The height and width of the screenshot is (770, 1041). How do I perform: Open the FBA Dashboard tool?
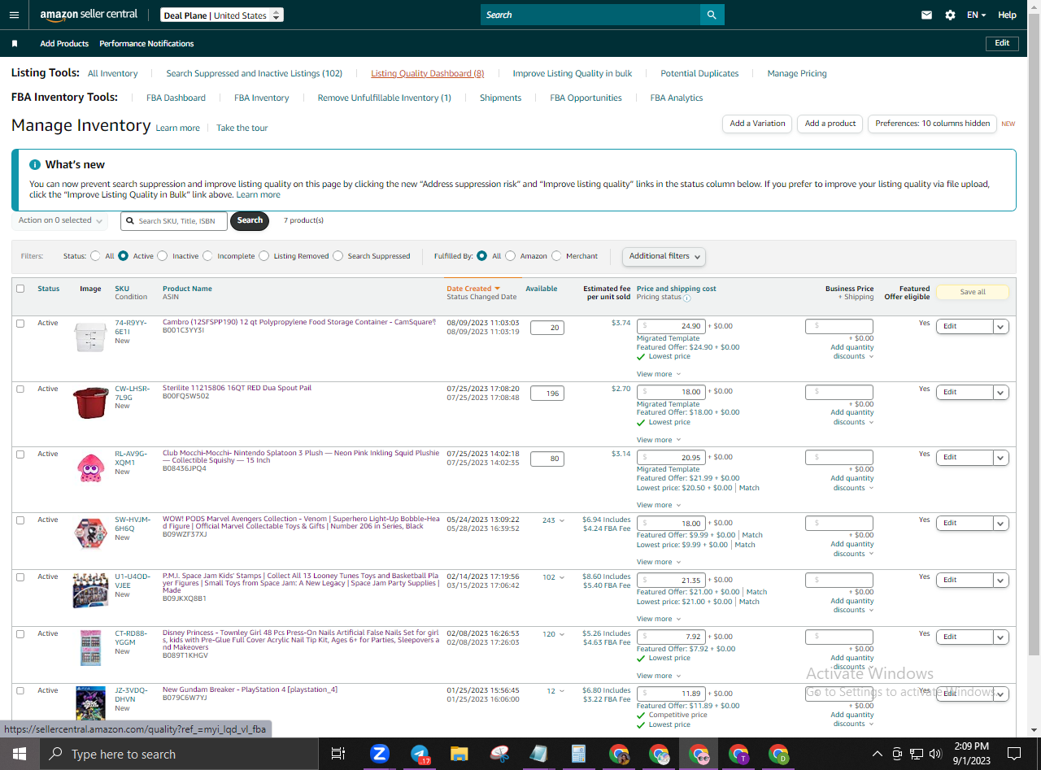176,98
